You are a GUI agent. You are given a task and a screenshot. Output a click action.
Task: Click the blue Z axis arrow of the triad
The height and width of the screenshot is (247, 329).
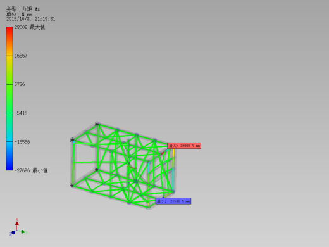pyautogui.click(x=13, y=232)
